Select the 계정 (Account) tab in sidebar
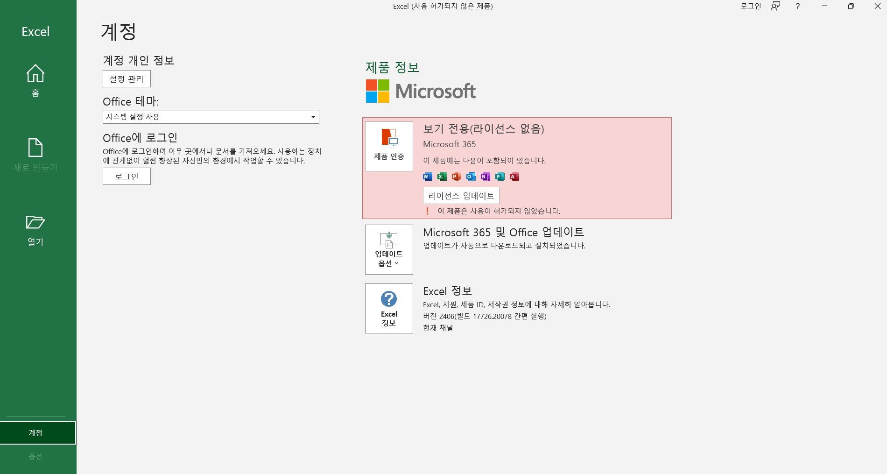Screen dimensions: 887x474 coord(38,433)
